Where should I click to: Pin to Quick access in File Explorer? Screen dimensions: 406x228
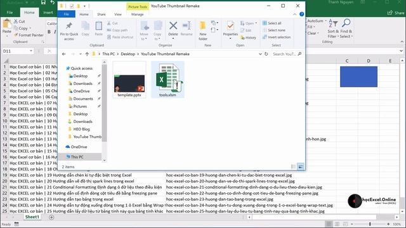69,31
